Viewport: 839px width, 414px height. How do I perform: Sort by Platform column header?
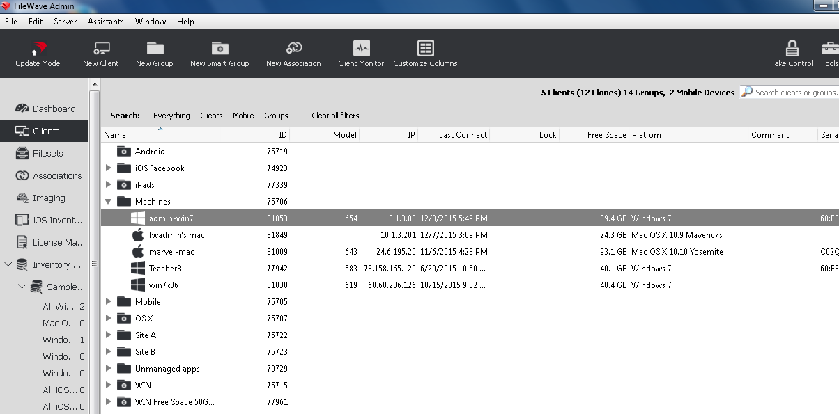[x=688, y=135]
